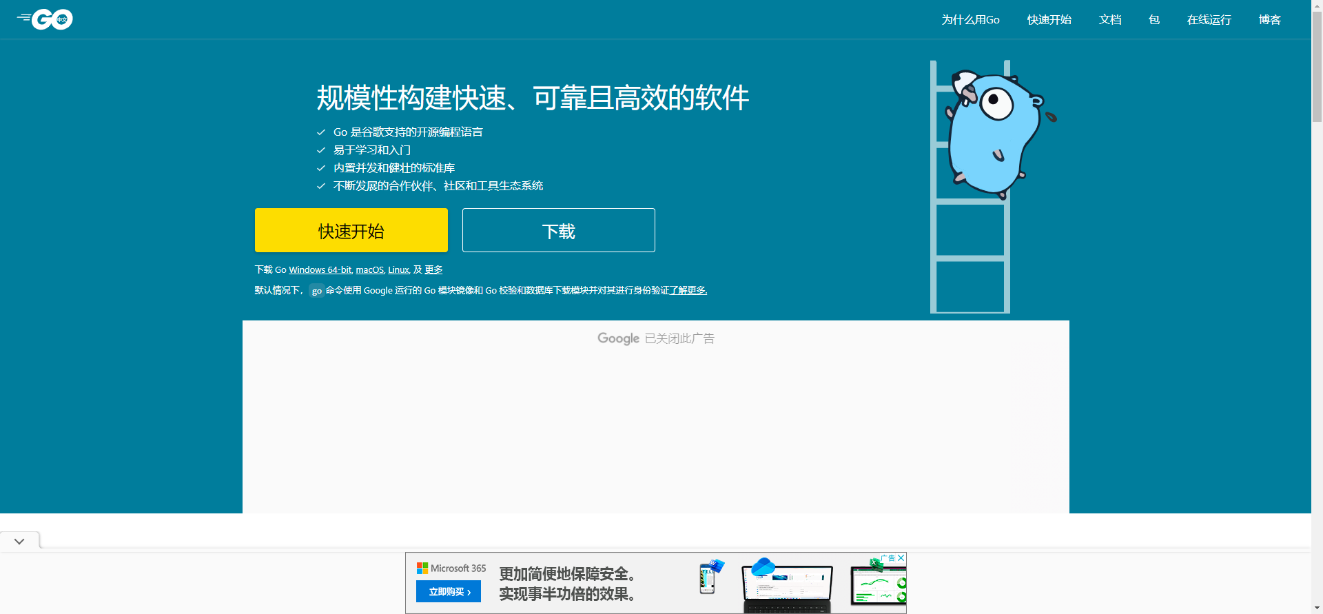The height and width of the screenshot is (614, 1323).
Task: Close the Microsoft 365 ad with X
Action: coord(901,557)
